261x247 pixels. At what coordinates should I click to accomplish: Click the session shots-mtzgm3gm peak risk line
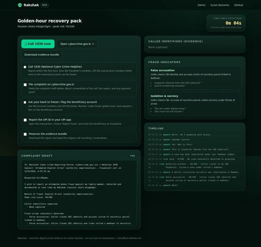coord(46,26)
